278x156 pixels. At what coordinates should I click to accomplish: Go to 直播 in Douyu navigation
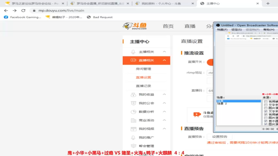tap(190, 26)
